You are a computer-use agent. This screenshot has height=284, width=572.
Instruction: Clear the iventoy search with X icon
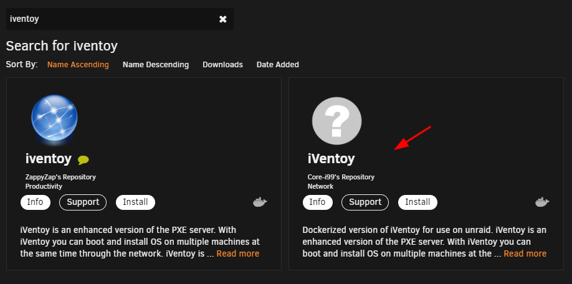(223, 19)
